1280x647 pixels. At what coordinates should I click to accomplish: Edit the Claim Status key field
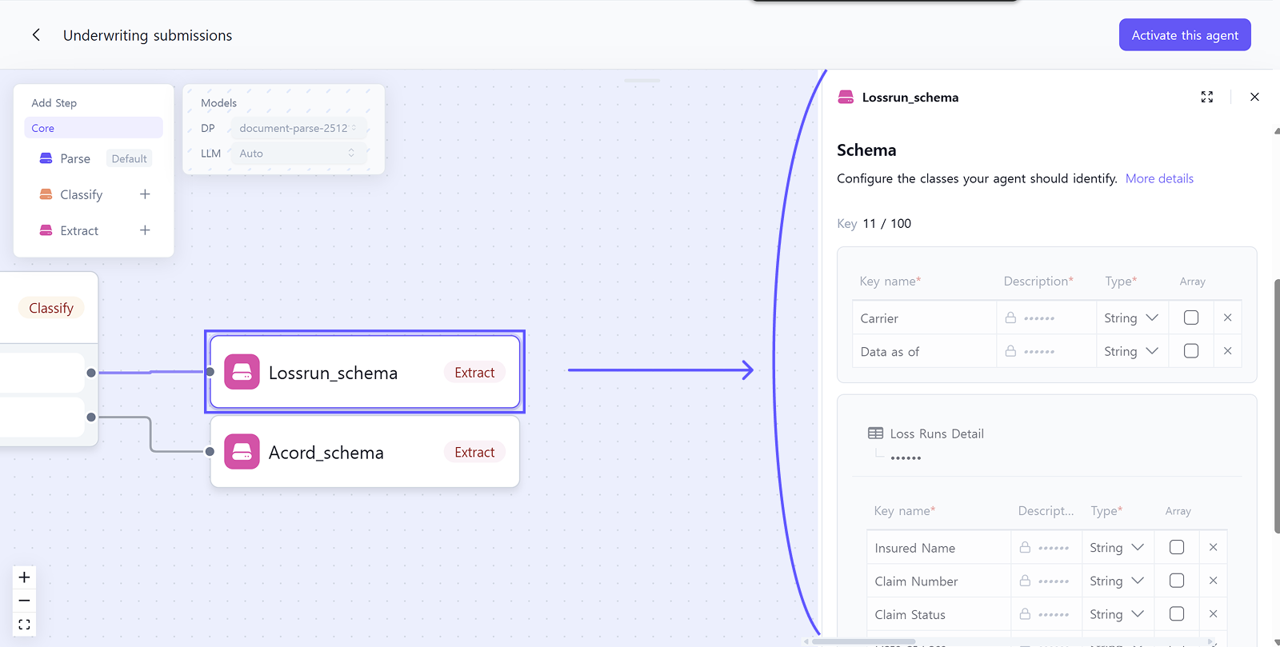coord(938,614)
